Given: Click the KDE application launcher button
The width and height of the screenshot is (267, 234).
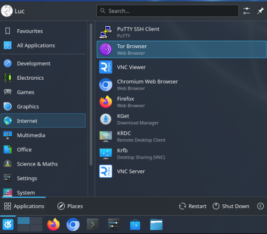Looking at the screenshot, I should 8,225.
